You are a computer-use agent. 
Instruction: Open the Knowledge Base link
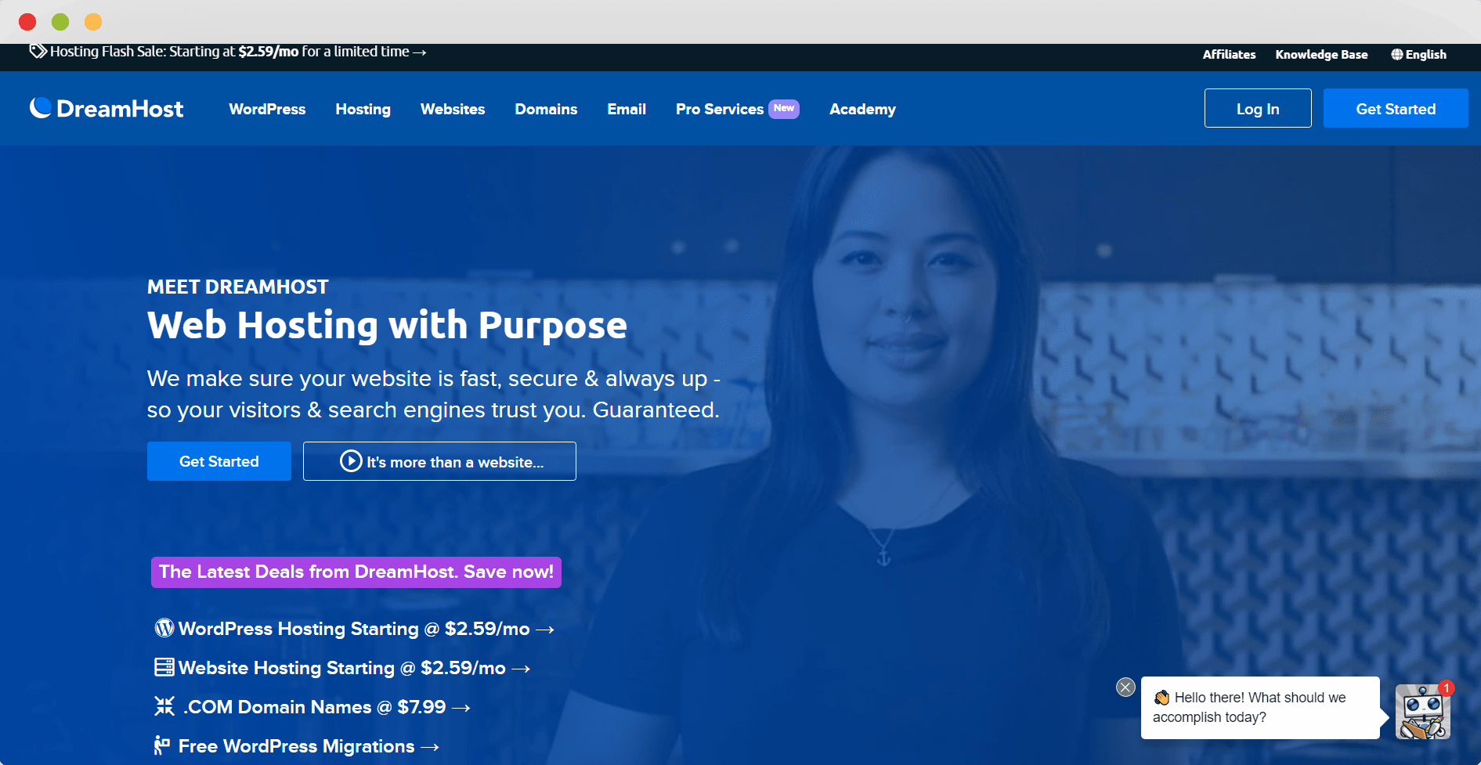[1321, 55]
